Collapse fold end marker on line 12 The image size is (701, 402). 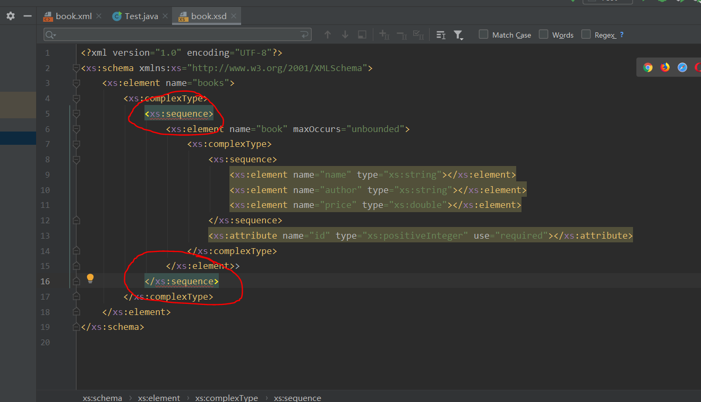pos(76,220)
